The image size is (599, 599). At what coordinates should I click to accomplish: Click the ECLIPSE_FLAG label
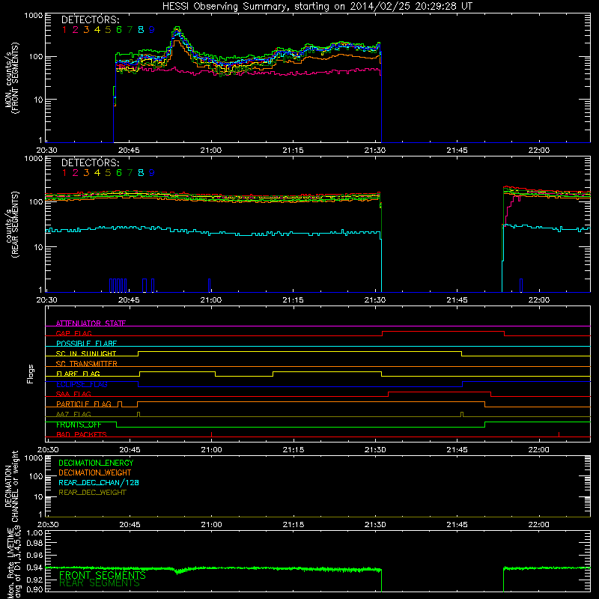pos(82,384)
